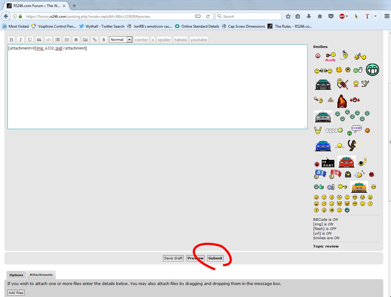Open the Firefox hamburger menu
This screenshot has height=297, width=391.
(387, 16)
